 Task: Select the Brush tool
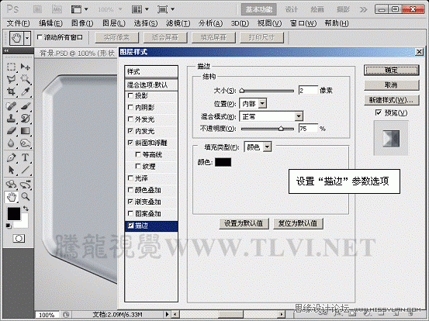(x=26, y=106)
